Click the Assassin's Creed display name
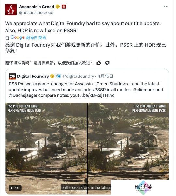This screenshot has height=196, width=176. (37, 7)
